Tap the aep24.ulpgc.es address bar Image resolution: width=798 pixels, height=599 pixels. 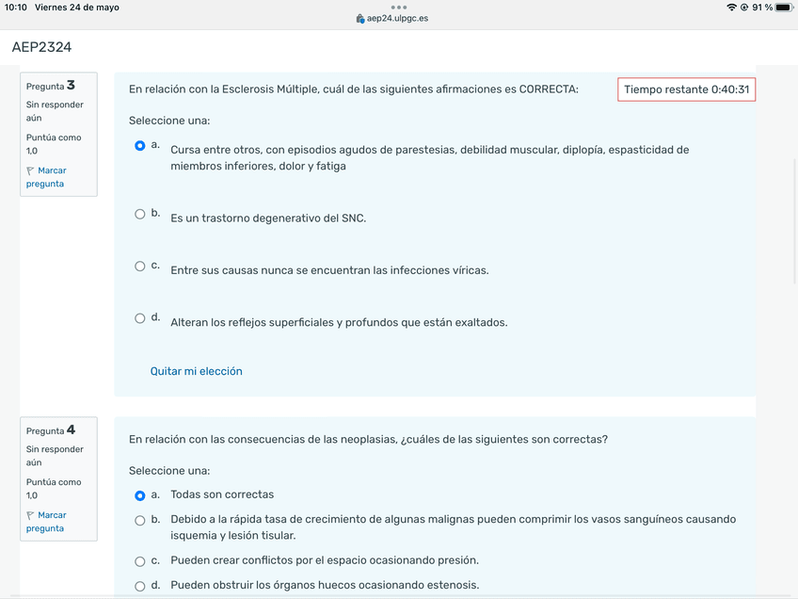(x=397, y=18)
